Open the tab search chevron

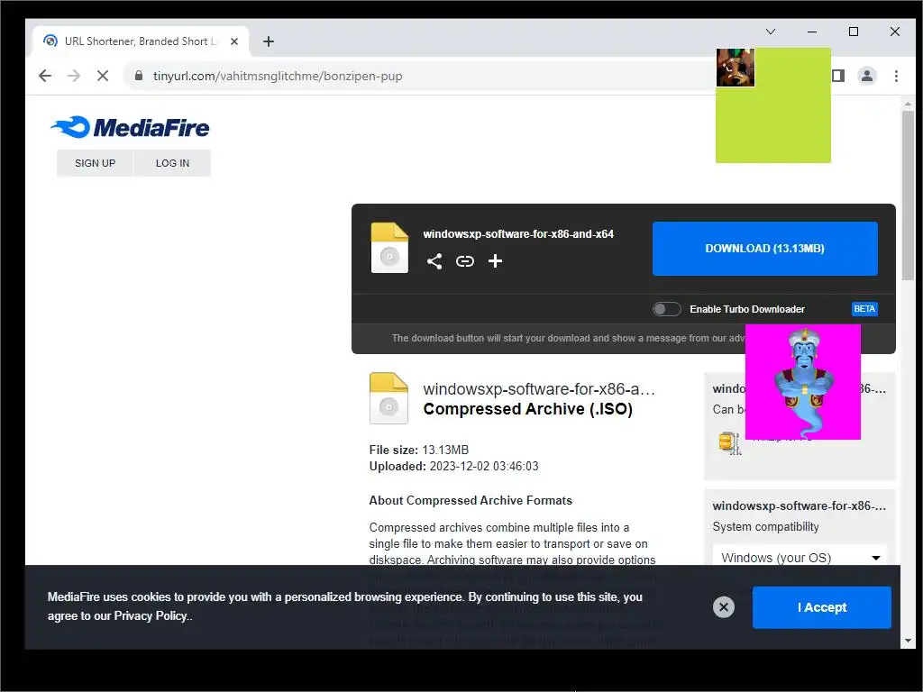click(x=771, y=32)
